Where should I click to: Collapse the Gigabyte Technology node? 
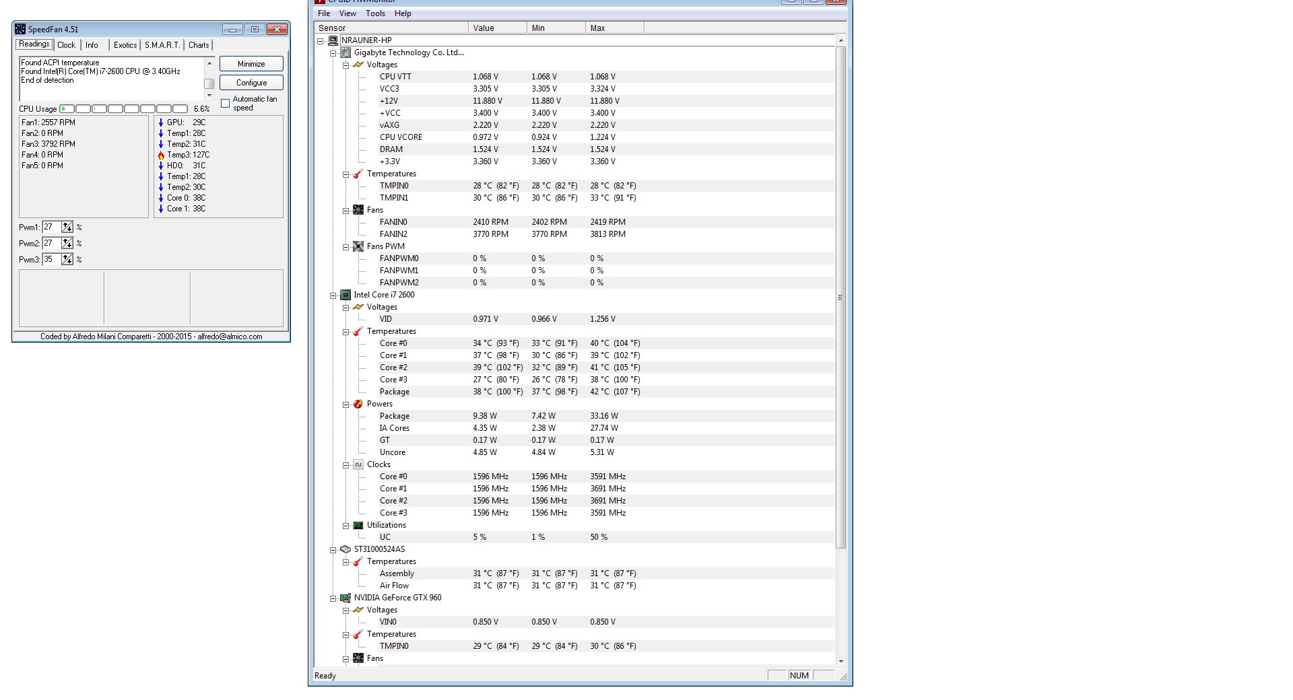pyautogui.click(x=333, y=53)
